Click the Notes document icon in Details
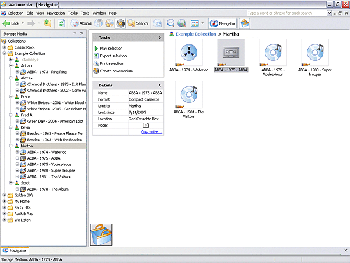The height and width of the screenshot is (263, 350). [x=146, y=126]
